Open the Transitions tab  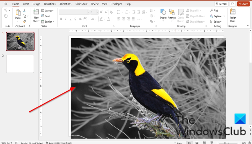49,4
